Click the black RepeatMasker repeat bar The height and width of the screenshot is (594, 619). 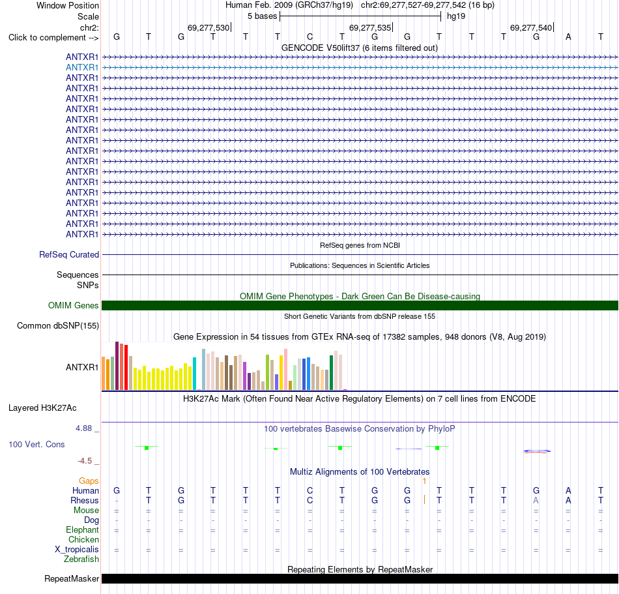[360, 578]
